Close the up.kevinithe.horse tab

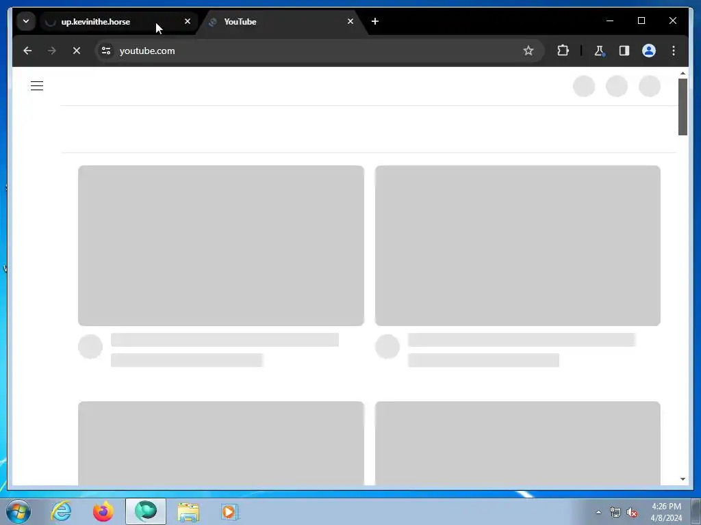point(188,21)
